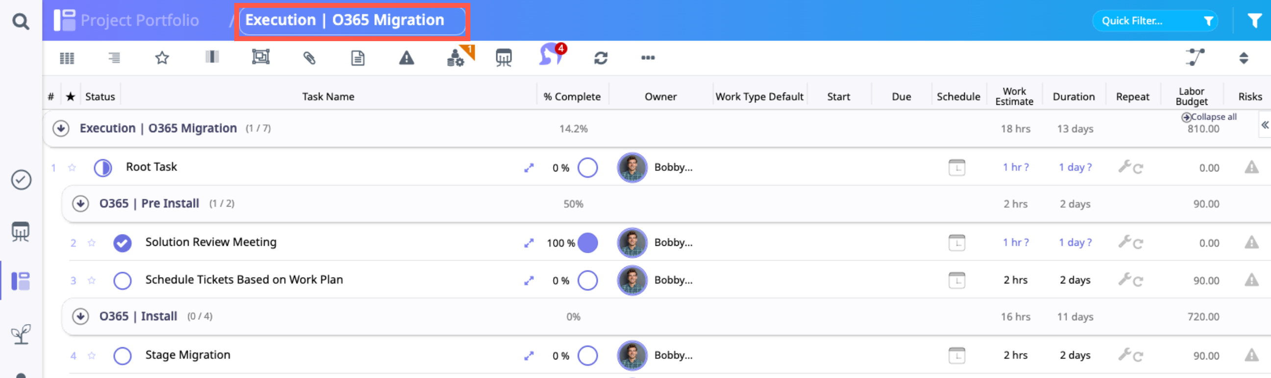1271x378 pixels.
Task: Open the resource settings icon with badge
Action: 456,57
